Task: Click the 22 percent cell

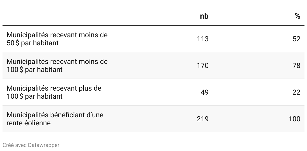Action: (x=296, y=92)
